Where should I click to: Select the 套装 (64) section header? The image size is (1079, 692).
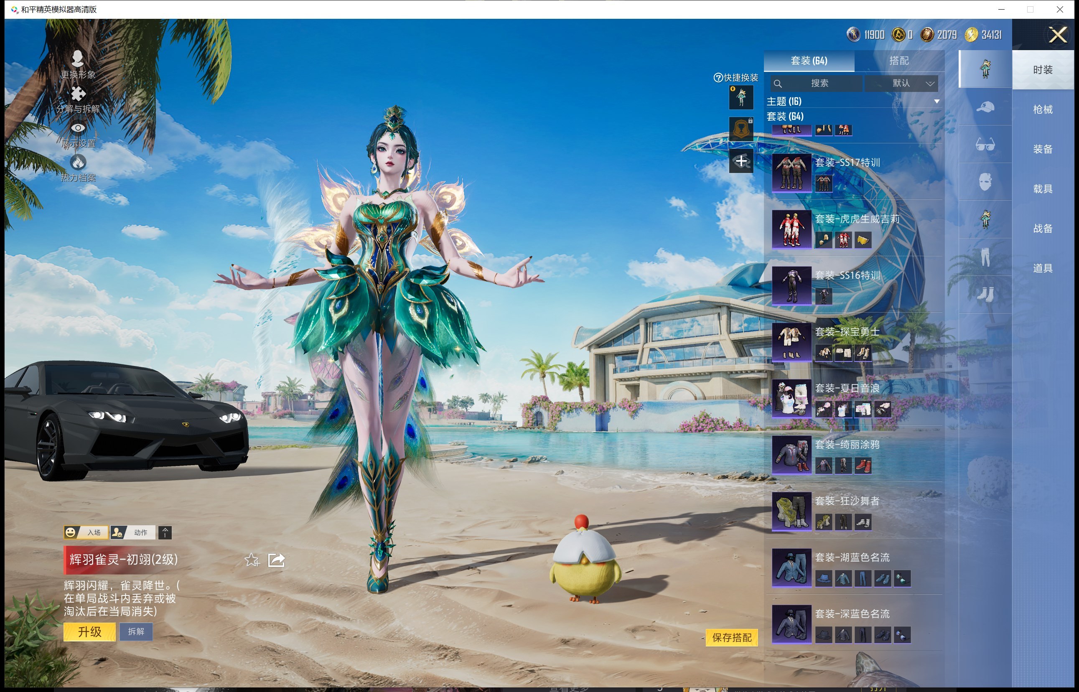785,117
